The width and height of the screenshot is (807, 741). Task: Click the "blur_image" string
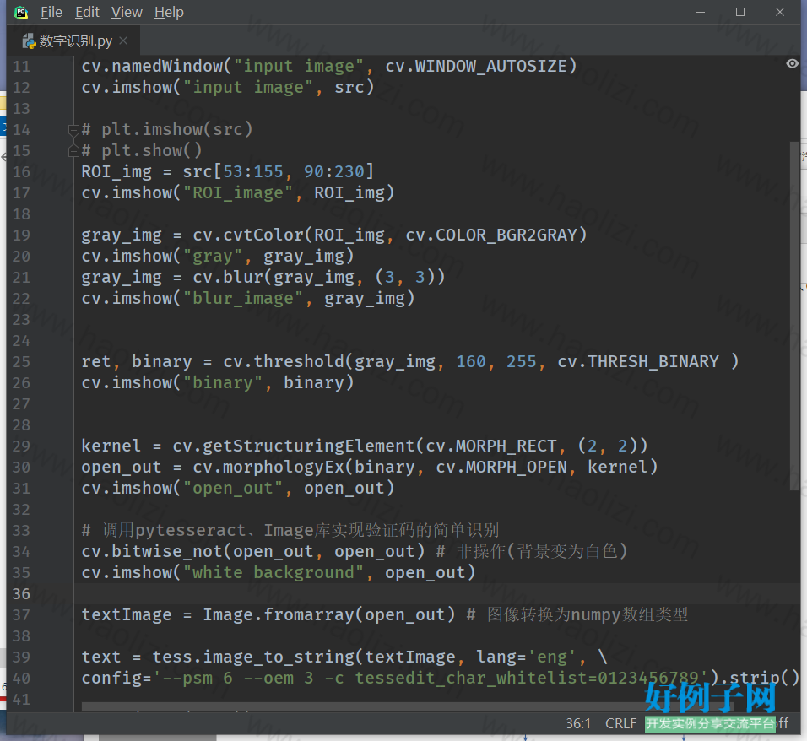(243, 299)
